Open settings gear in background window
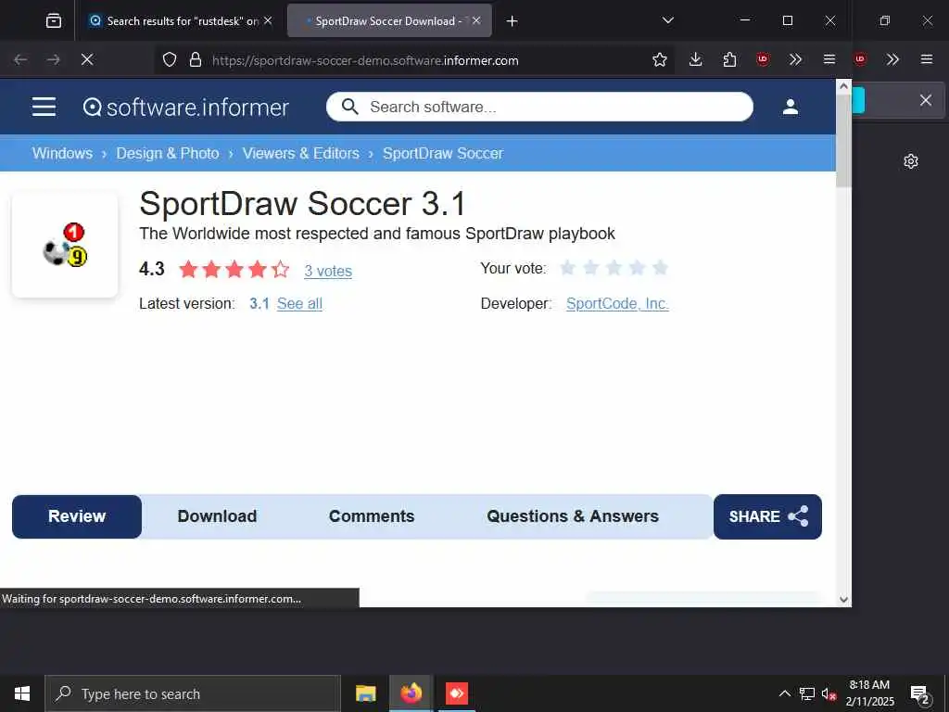 point(911,161)
